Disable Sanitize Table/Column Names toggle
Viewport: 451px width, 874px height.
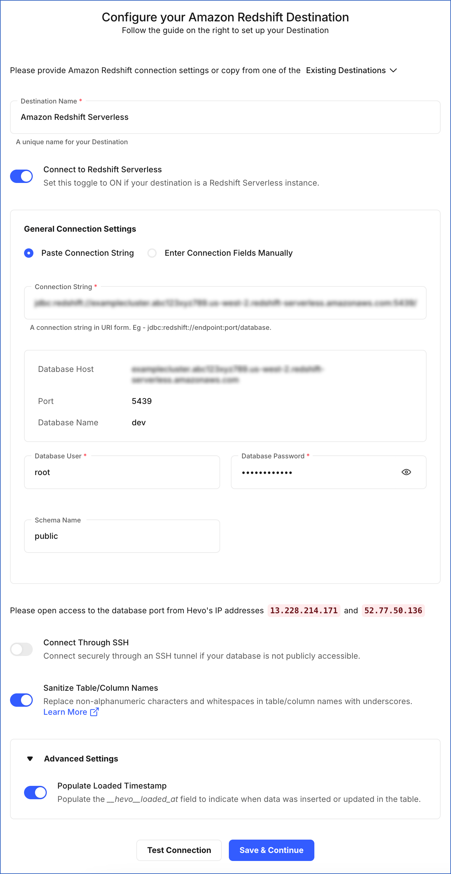coord(21,700)
